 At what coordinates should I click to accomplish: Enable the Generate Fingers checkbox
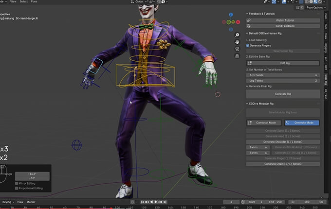pyautogui.click(x=248, y=45)
